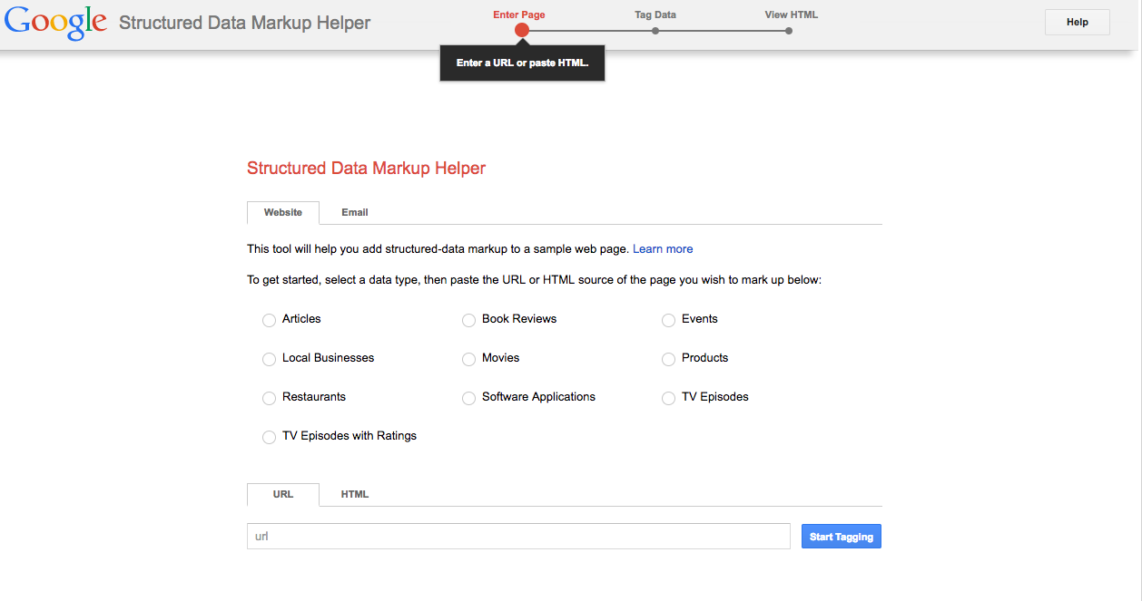Viewport: 1142px width, 601px height.
Task: Focus the url input field
Action: [x=518, y=536]
